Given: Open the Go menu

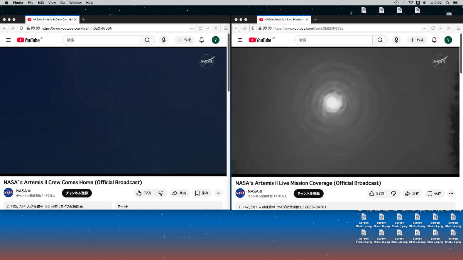Looking at the screenshot, I should 63,3.
